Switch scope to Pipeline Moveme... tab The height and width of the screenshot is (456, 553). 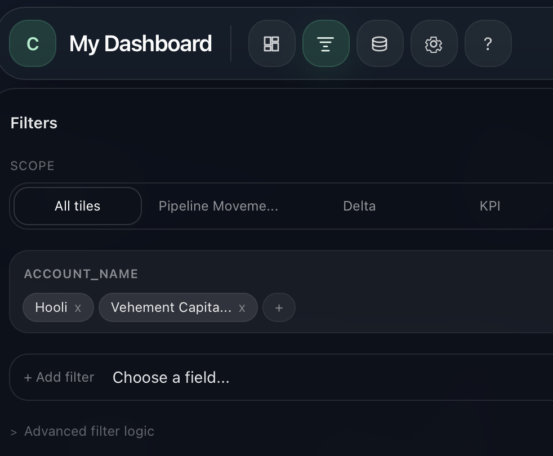pyautogui.click(x=218, y=206)
